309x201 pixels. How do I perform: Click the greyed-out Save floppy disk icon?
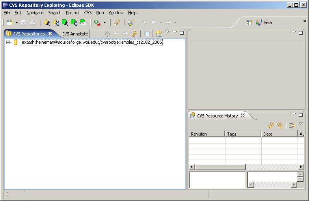(24, 23)
